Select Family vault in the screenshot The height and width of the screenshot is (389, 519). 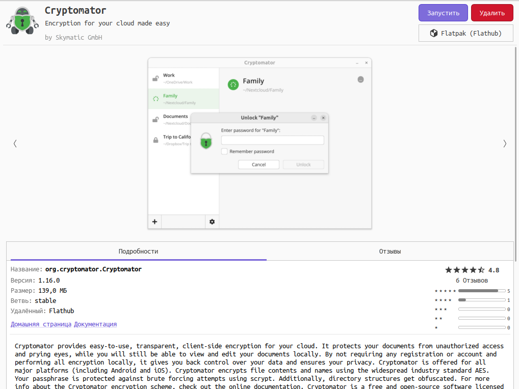[184, 99]
